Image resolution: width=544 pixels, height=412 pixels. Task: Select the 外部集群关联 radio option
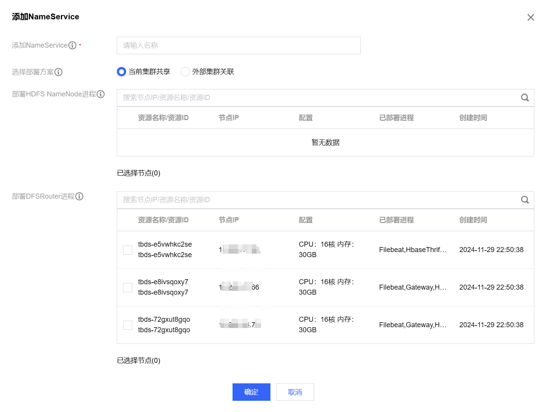pyautogui.click(x=185, y=72)
